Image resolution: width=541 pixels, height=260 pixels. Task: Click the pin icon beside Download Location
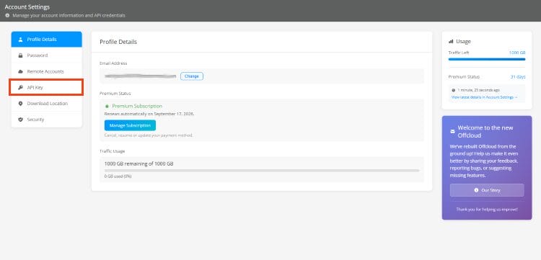pos(20,104)
